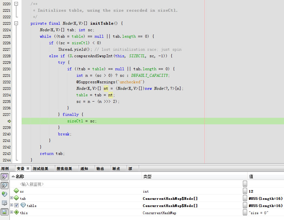The image size is (284, 220).
Task: Click the ConcurrentHashMap type of this
Action: click(x=159, y=213)
